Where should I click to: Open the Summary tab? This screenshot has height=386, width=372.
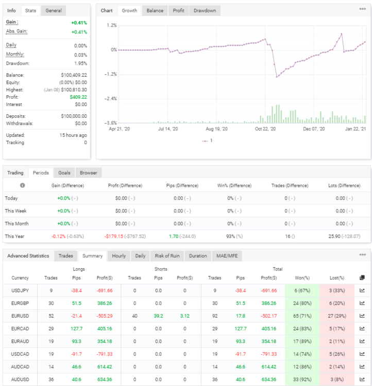(x=92, y=256)
